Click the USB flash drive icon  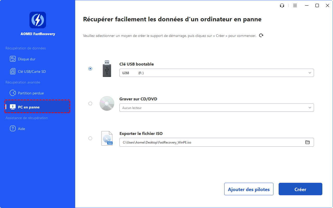click(x=107, y=69)
